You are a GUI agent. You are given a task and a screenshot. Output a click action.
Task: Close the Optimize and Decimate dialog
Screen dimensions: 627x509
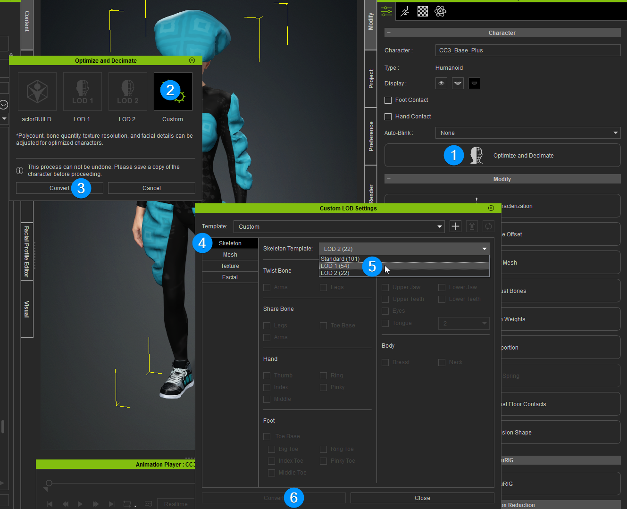192,60
